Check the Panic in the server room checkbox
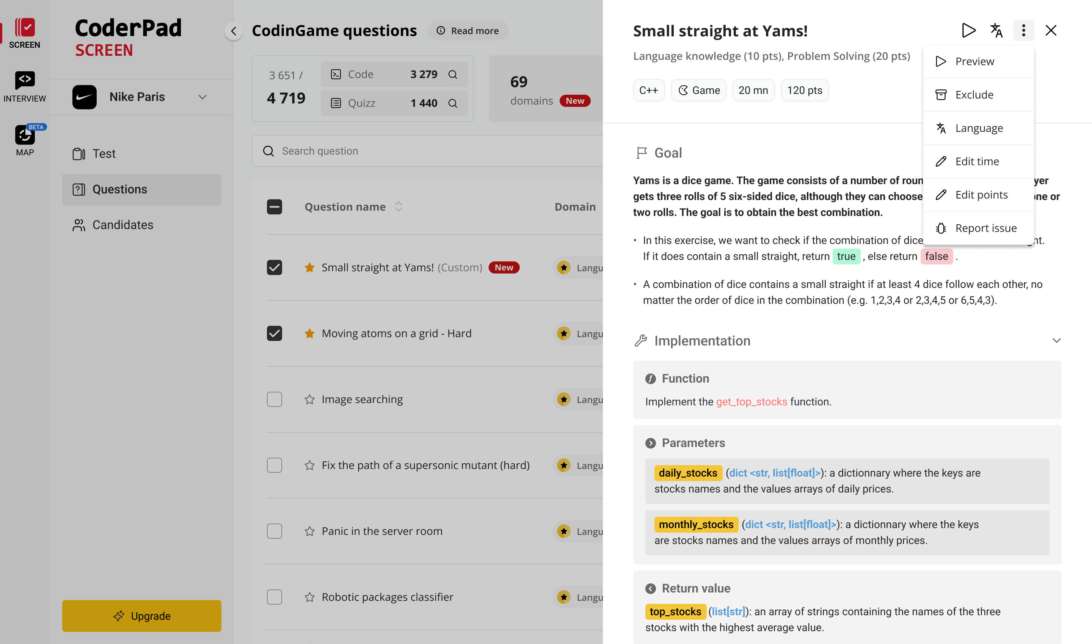 coord(275,531)
